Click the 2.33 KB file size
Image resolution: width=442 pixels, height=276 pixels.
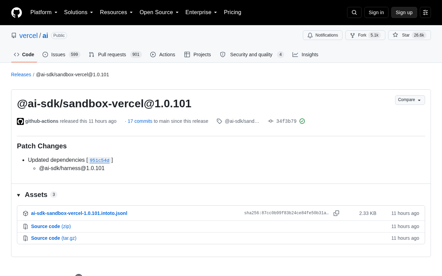tap(368, 213)
